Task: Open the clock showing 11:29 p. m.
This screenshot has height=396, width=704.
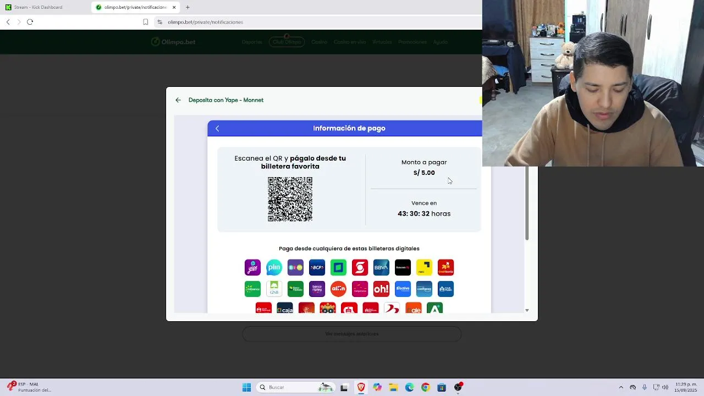Action: (686, 387)
